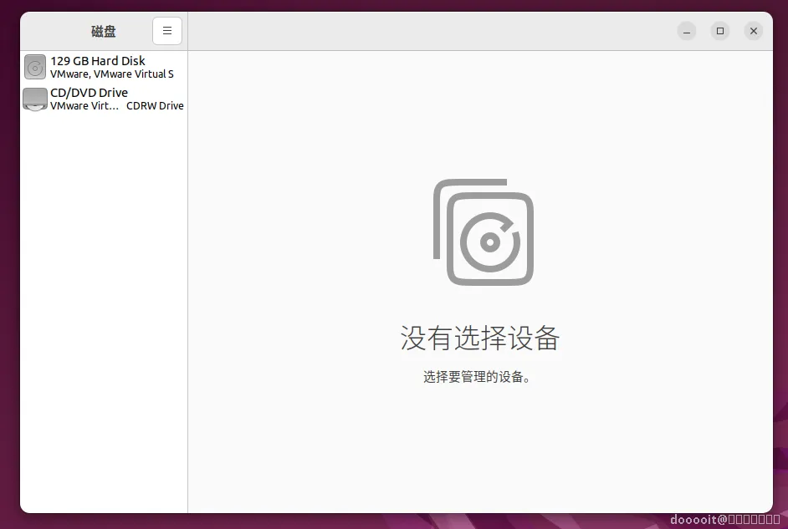Viewport: 788px width, 529px height.
Task: Click the "选择要管理的设备" hint text
Action: tap(478, 376)
